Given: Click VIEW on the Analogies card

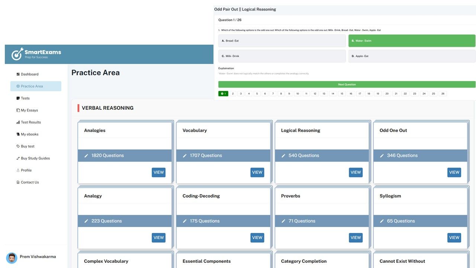Looking at the screenshot, I should (158, 172).
